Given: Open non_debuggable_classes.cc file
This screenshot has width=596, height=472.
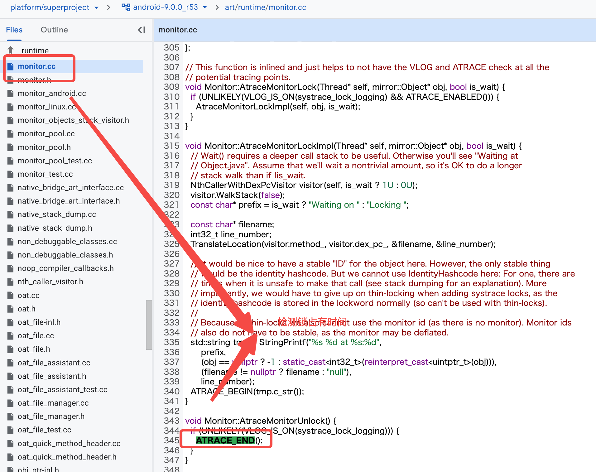Looking at the screenshot, I should pos(67,241).
